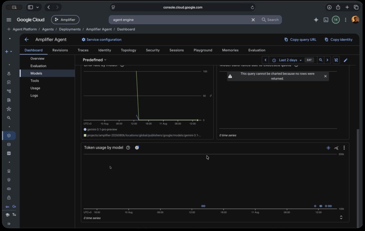The width and height of the screenshot is (365, 231).
Task: Click the browser address bar console.cloud.google.com
Action: 183,7
